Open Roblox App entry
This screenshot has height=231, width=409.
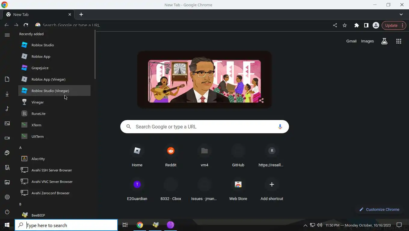[x=54, y=57]
